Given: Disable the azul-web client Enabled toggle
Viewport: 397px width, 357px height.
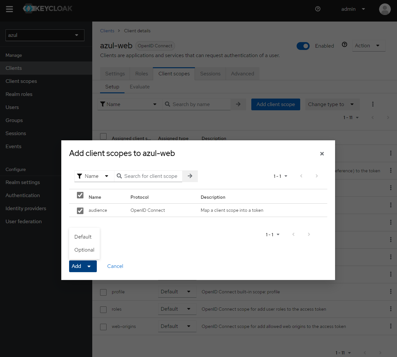Looking at the screenshot, I should click(x=303, y=46).
